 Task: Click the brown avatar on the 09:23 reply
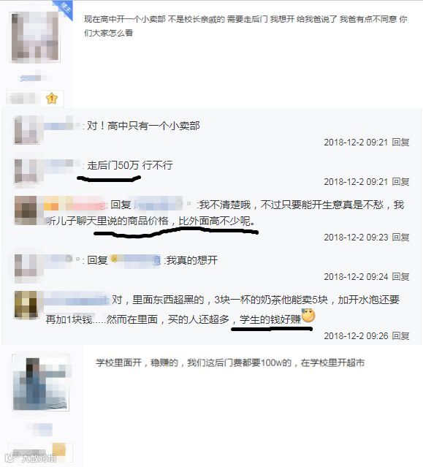click(x=26, y=210)
